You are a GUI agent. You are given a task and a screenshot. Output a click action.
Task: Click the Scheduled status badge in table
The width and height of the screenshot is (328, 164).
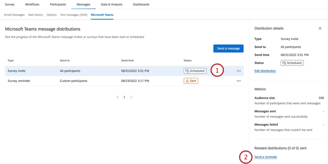click(195, 71)
